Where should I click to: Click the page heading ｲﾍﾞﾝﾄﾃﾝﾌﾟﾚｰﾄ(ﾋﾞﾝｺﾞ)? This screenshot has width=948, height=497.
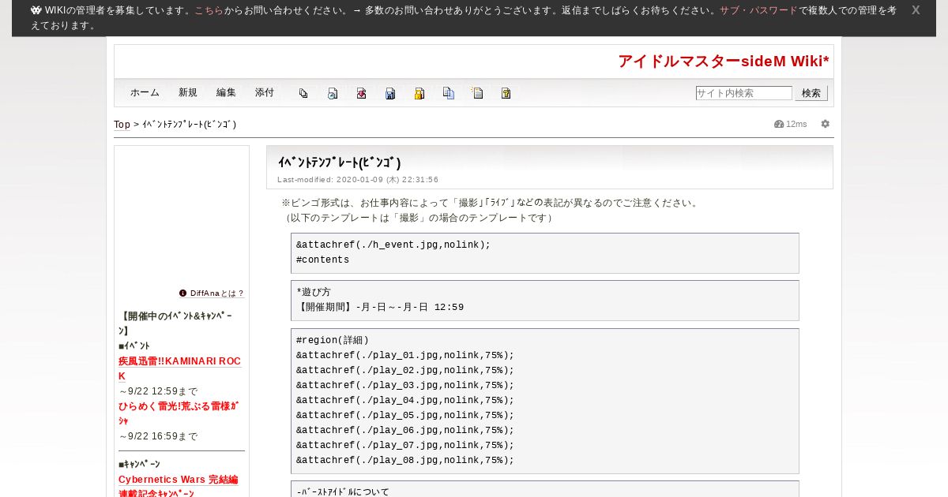click(340, 163)
